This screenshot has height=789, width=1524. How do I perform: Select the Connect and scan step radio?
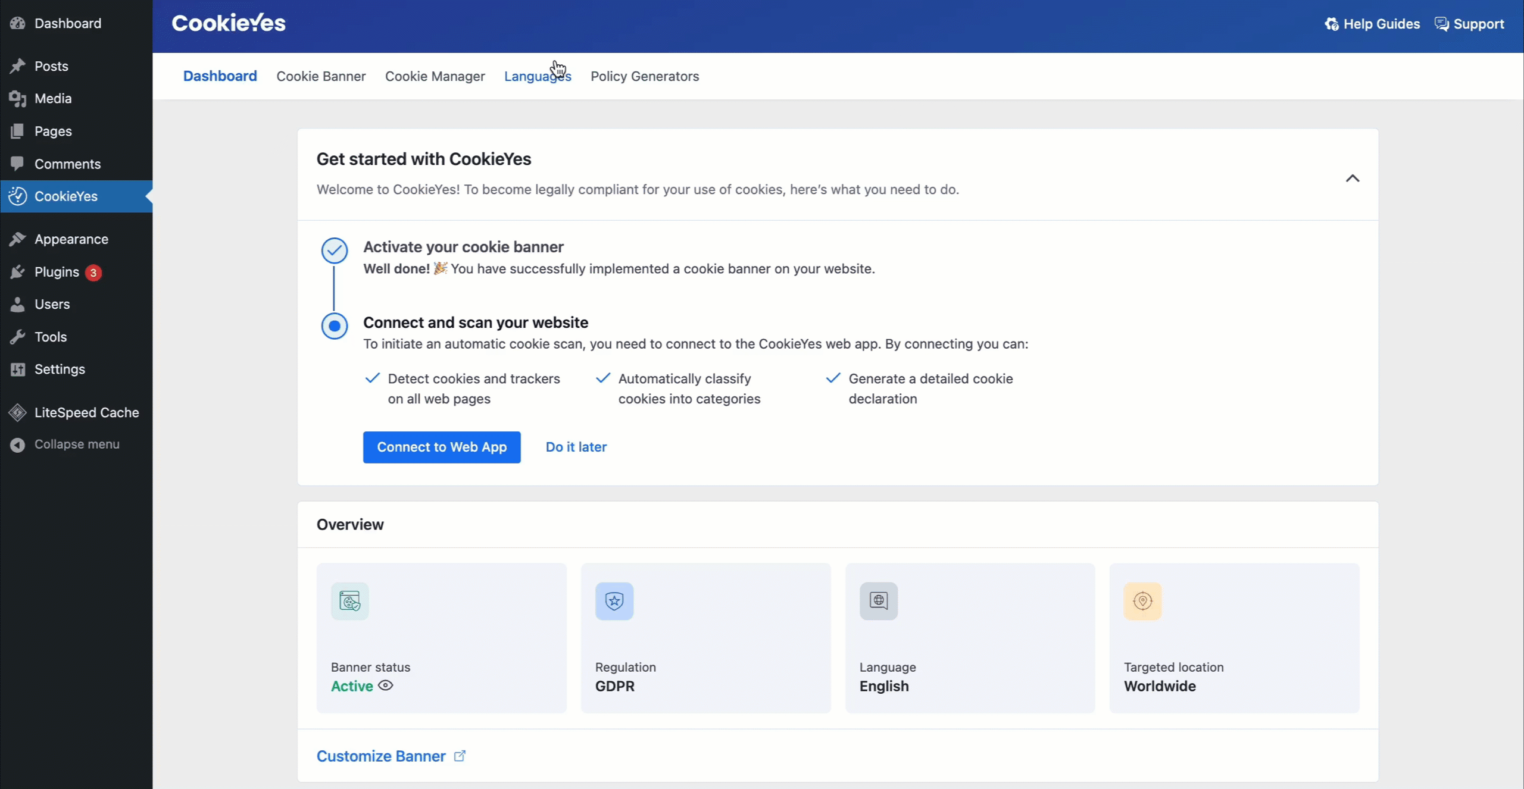[335, 326]
